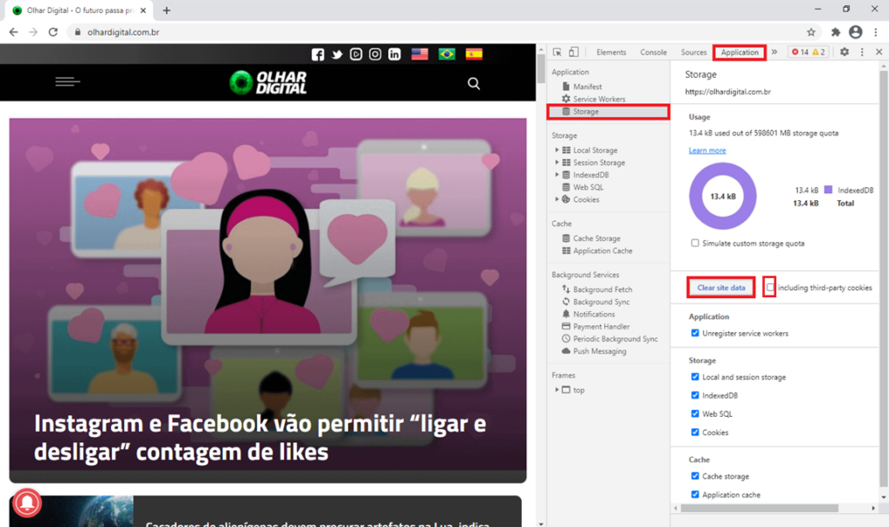889x527 pixels.
Task: Expand the Cookies tree node
Action: (x=557, y=199)
